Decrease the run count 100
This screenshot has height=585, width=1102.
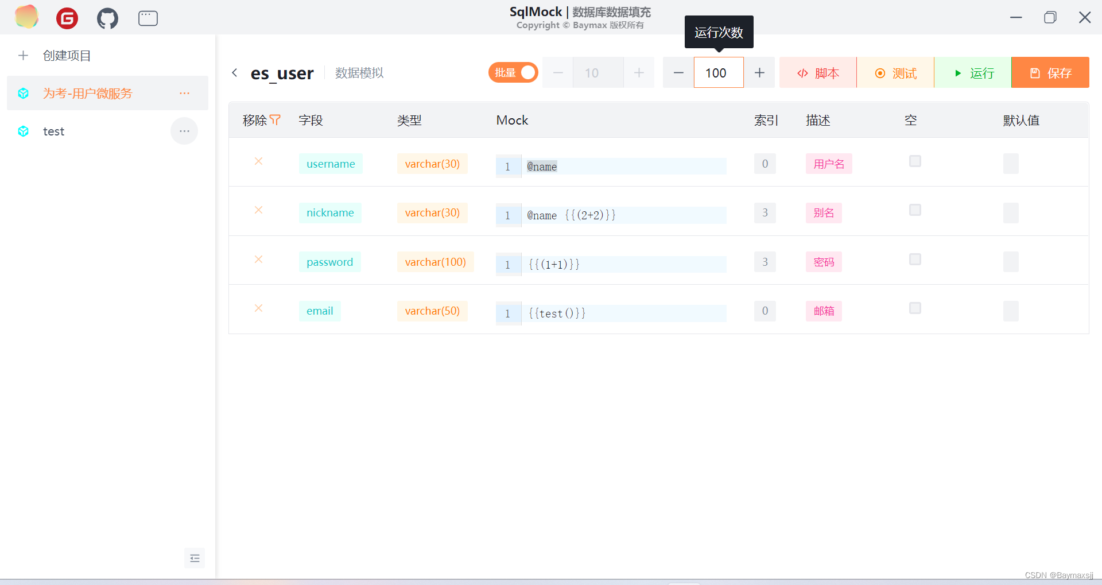coord(678,72)
